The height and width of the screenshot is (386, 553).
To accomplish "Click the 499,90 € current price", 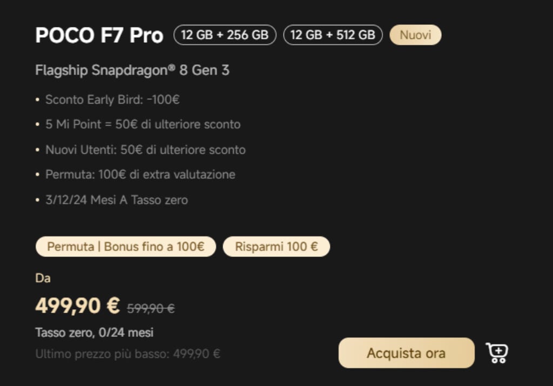I will [x=78, y=305].
